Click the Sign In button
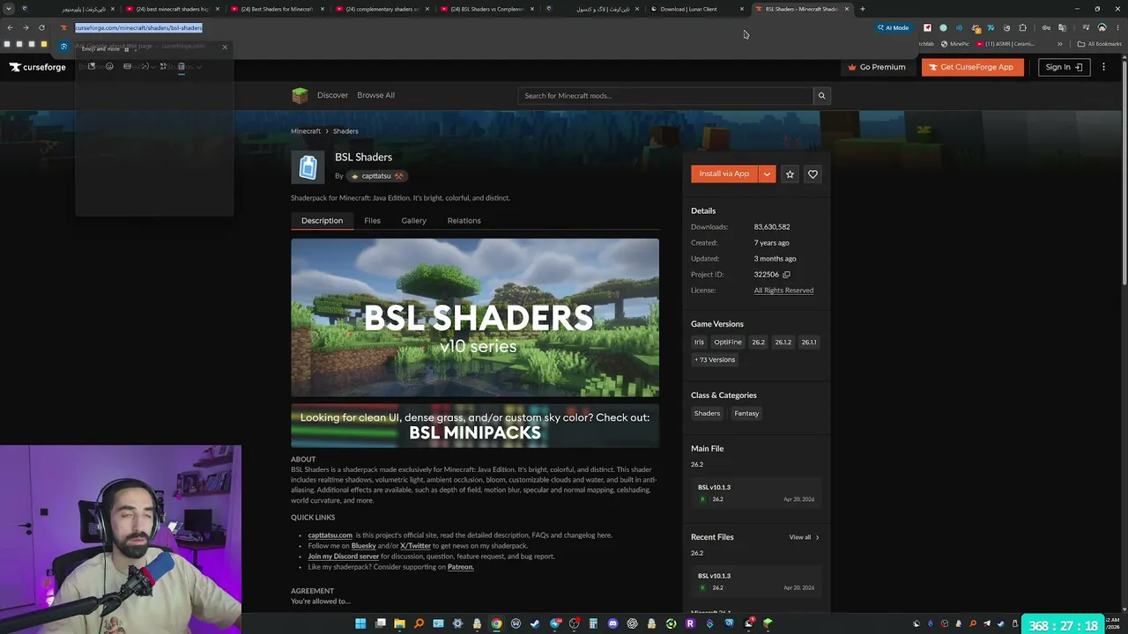The image size is (1128, 634). [x=1064, y=67]
